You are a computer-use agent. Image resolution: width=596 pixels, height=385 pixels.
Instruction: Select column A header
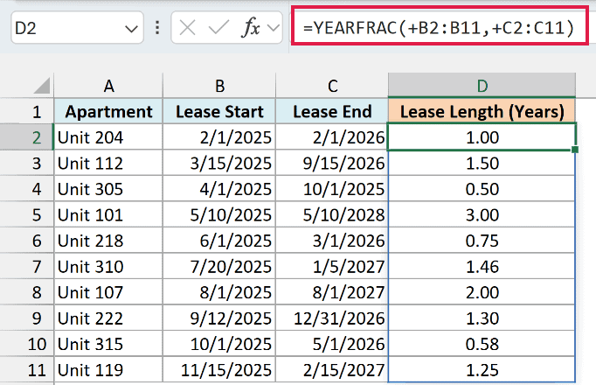point(108,86)
